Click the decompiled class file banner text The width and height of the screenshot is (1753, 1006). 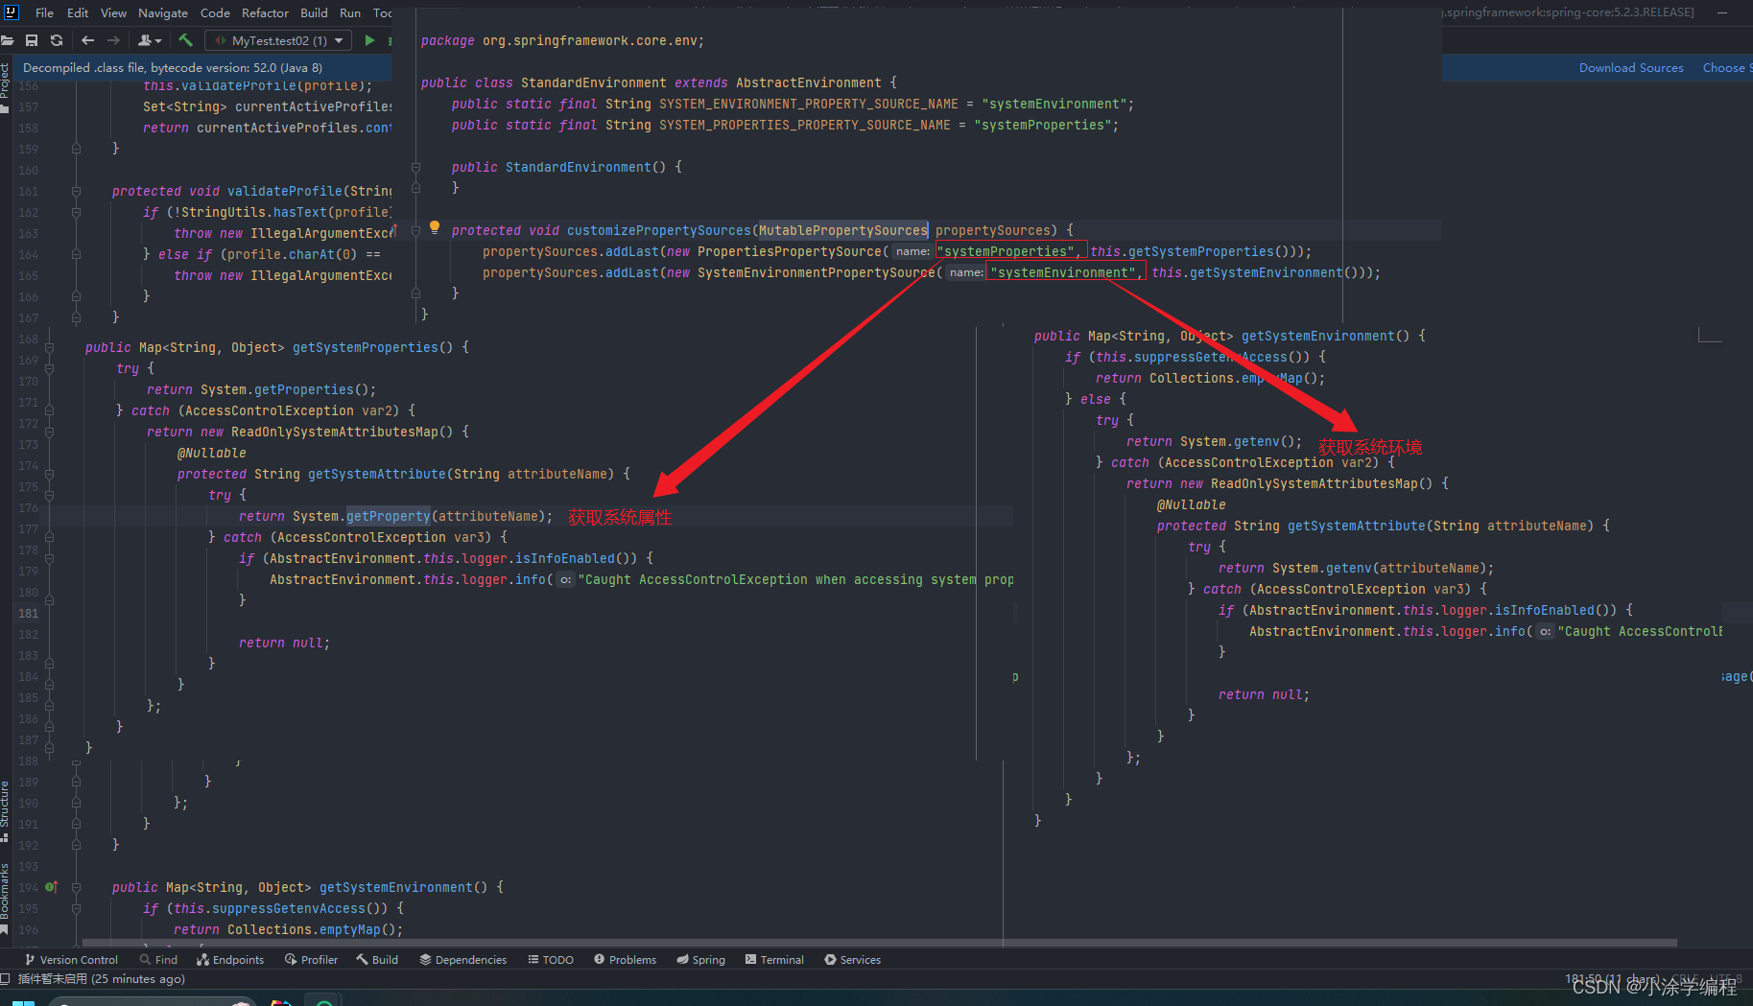tap(173, 68)
